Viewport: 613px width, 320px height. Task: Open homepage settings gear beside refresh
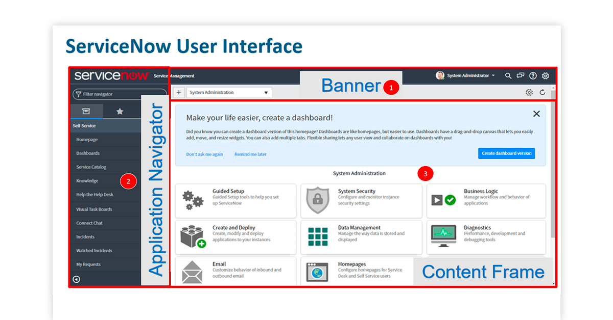click(x=529, y=92)
